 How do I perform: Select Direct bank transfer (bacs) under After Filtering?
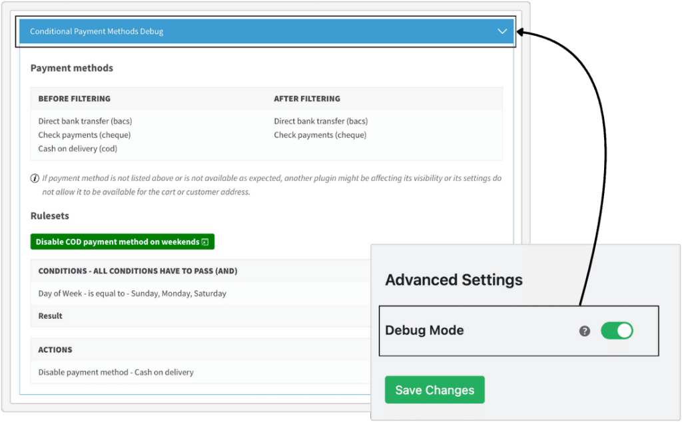point(320,121)
